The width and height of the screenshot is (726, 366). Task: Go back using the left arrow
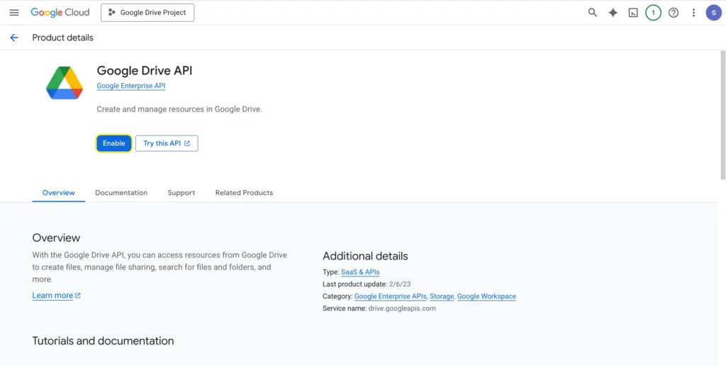tap(14, 38)
